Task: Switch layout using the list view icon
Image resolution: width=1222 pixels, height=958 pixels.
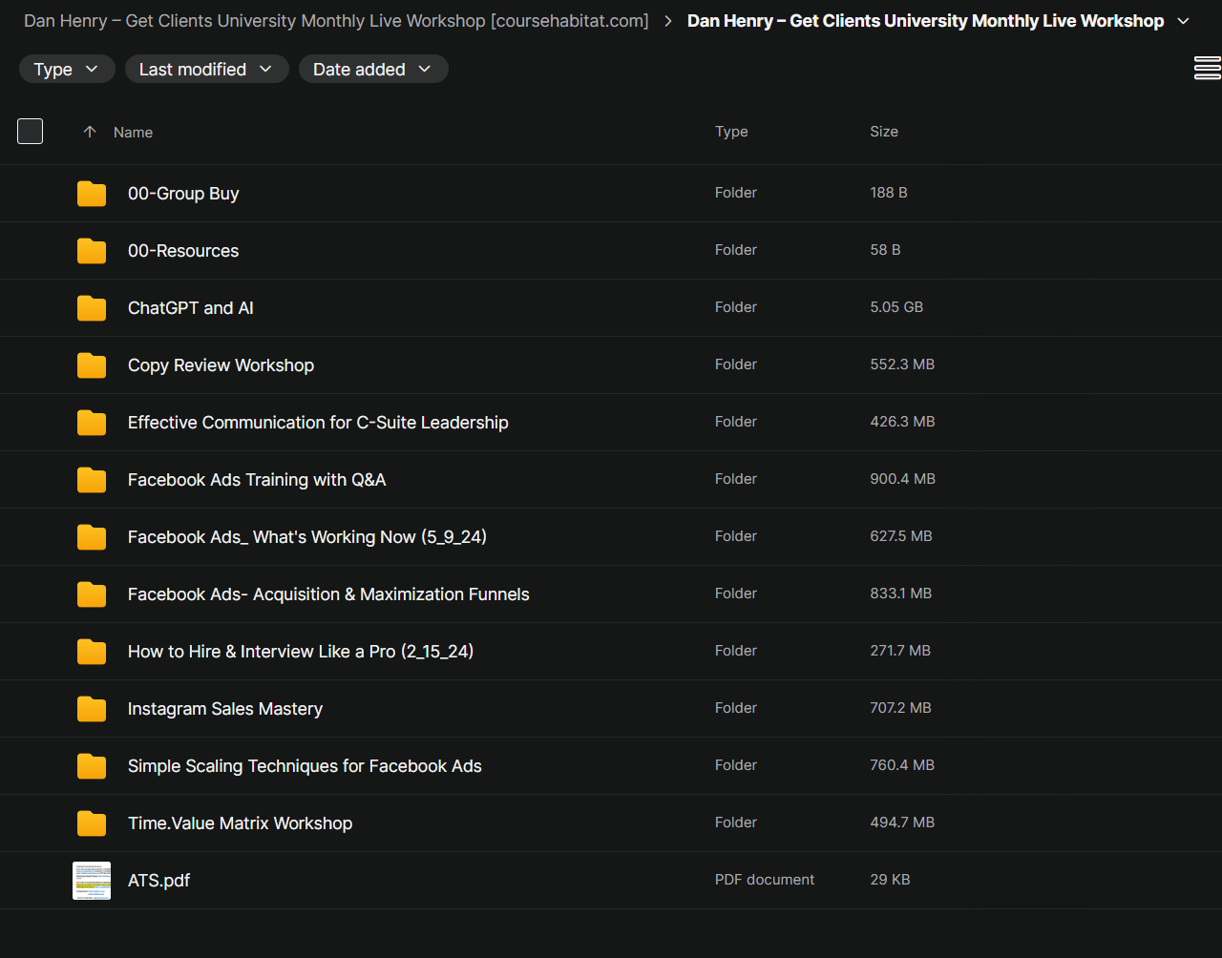Action: pyautogui.click(x=1207, y=69)
